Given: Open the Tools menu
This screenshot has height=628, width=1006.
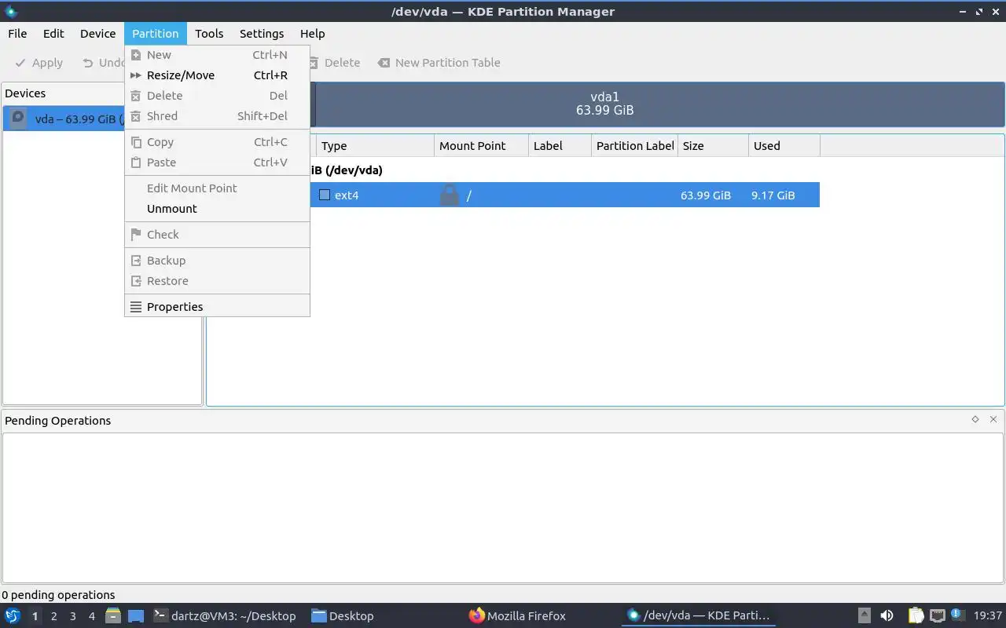Looking at the screenshot, I should pos(209,34).
